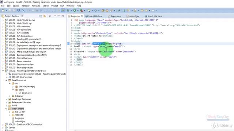Click the Open Task icon
Screen dimensions: 234x131
tap(107, 11)
